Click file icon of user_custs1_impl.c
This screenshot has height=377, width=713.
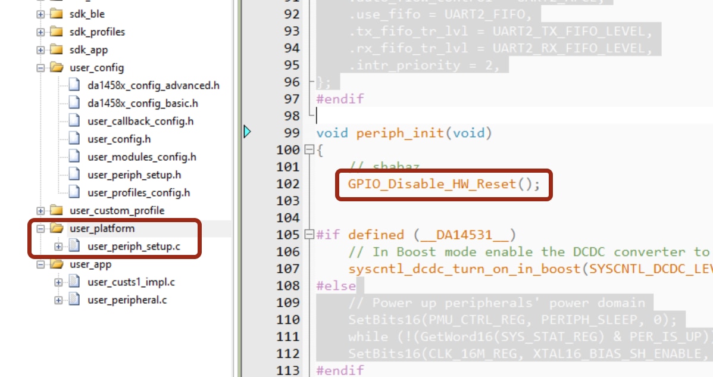click(x=74, y=282)
